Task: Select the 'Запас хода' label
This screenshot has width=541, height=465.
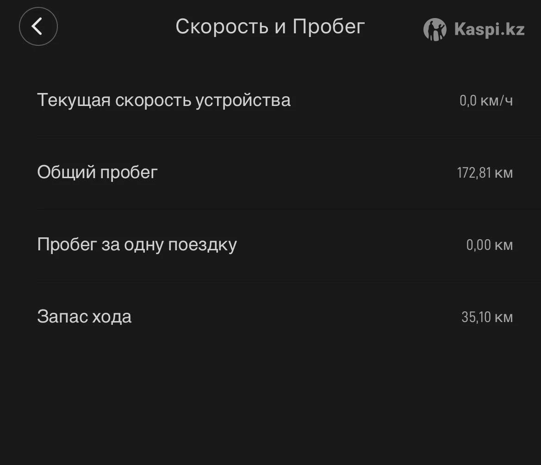Action: tap(84, 316)
